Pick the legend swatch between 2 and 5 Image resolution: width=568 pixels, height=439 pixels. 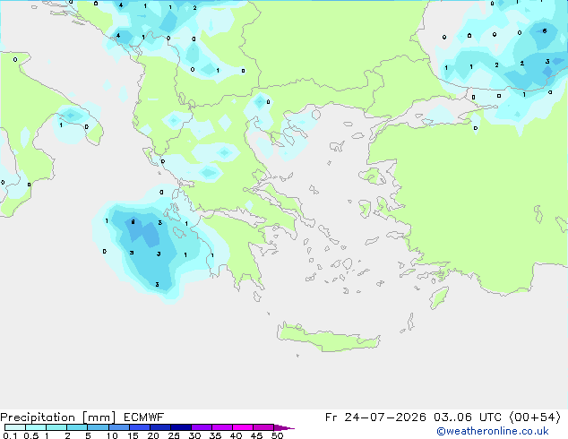tap(77, 427)
